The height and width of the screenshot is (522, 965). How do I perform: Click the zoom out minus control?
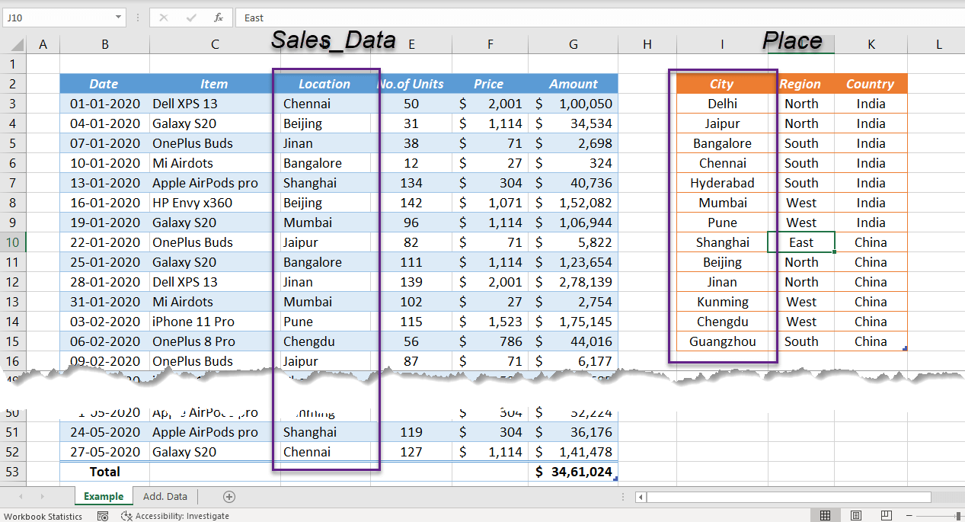coord(909,515)
